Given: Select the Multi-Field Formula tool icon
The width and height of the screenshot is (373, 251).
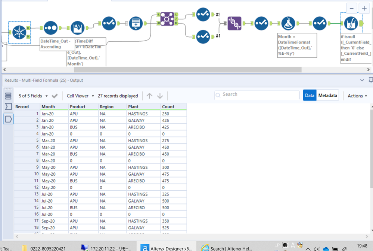Looking at the screenshot, I should coord(351,23).
